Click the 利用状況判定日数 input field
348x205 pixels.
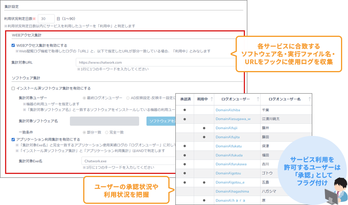[46, 19]
